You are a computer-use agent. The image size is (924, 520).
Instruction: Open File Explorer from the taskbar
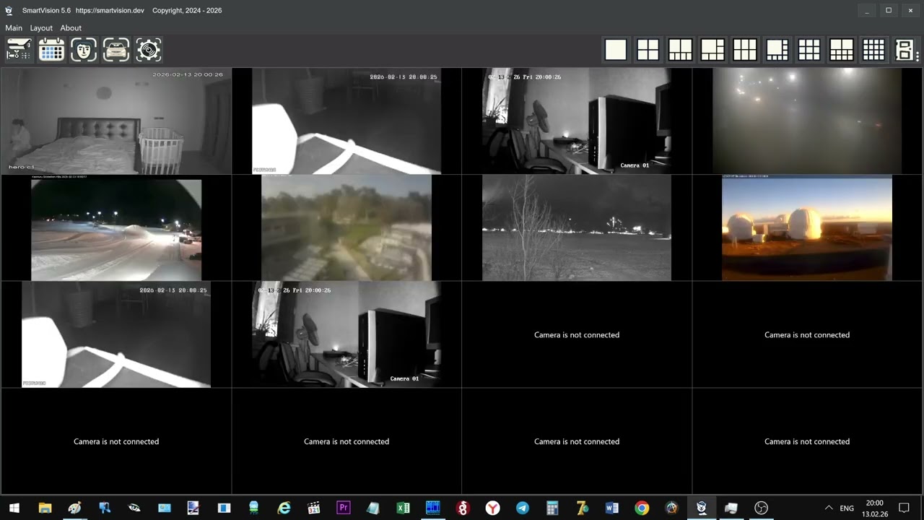click(x=45, y=508)
